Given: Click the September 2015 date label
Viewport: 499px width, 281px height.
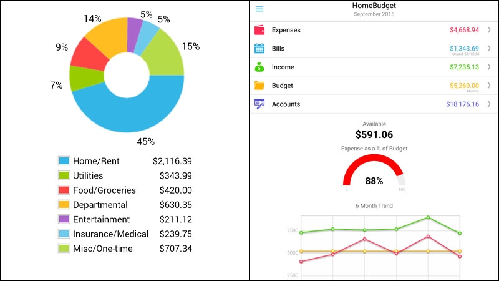Looking at the screenshot, I should point(374,14).
